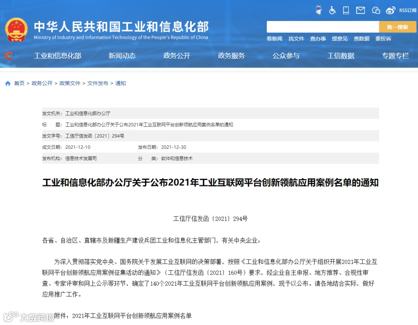
Task: Open the 工信数据 navigation menu
Action: 341,55
